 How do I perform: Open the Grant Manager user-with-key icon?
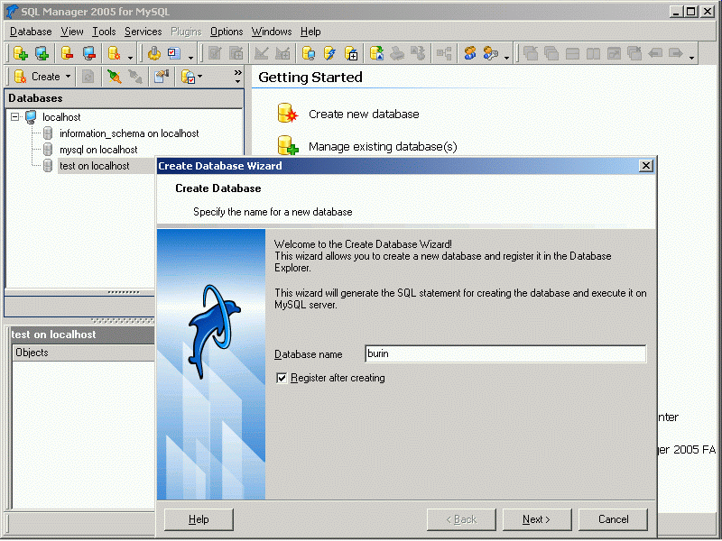[491, 53]
